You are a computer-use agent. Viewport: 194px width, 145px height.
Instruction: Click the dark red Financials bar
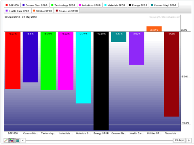[172, 74]
